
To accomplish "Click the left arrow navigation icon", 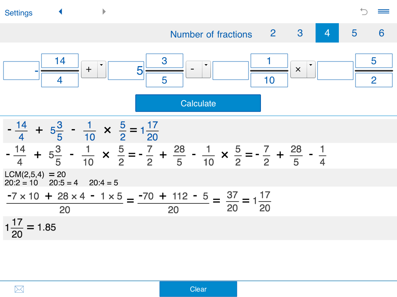I will coord(60,12).
